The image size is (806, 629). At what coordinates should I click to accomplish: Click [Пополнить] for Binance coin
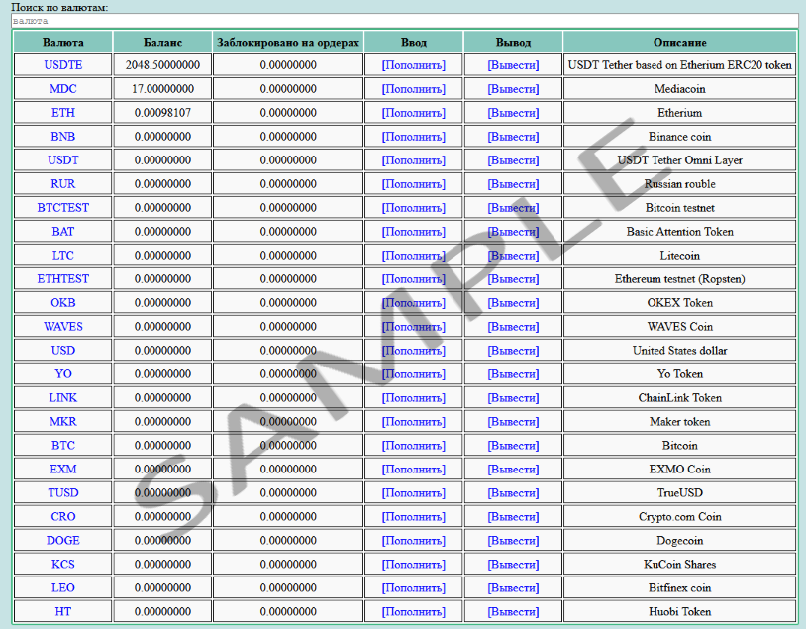413,137
